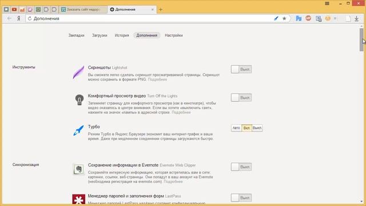Click the Ps extension icon in toolbar
The width and height of the screenshot is (366, 206).
click(299, 18)
